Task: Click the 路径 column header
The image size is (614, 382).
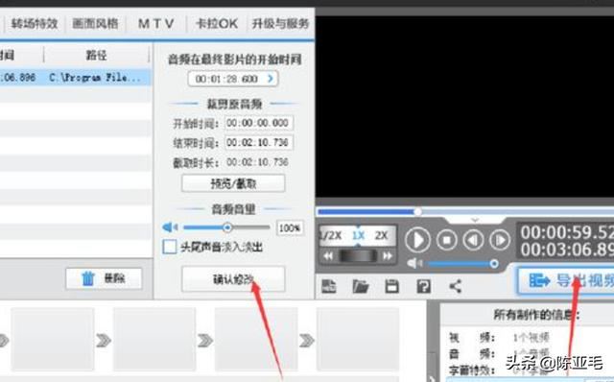Action: pos(96,56)
